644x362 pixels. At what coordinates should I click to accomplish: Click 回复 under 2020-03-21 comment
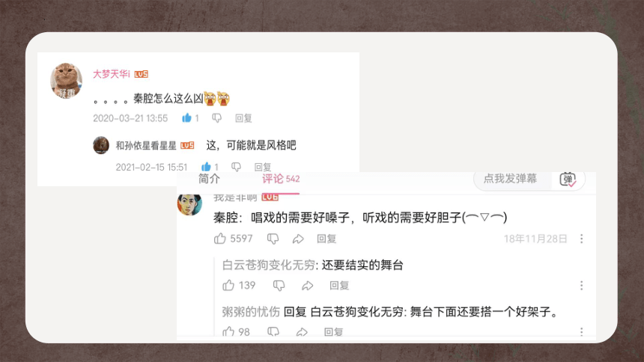[243, 118]
